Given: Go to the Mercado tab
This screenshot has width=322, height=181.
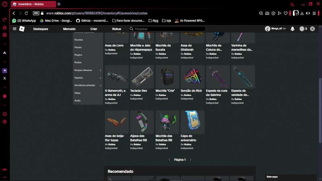Looking at the screenshot, I should (69, 29).
